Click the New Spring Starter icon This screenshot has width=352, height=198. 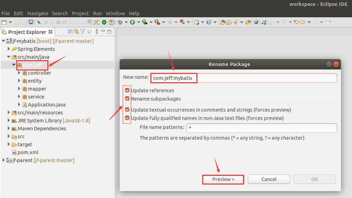click(209, 22)
